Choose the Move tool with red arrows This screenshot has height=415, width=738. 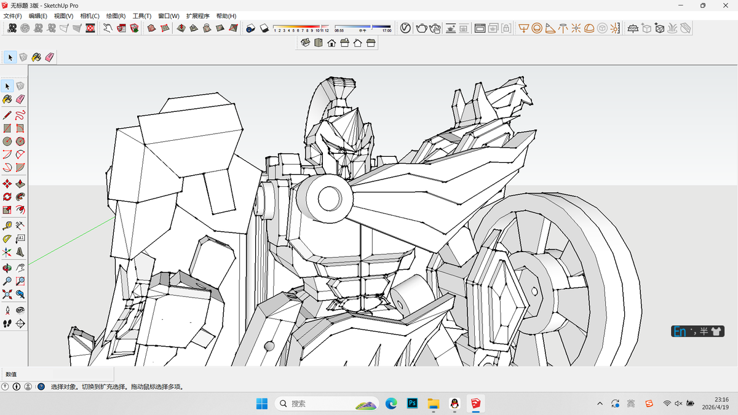pos(7,184)
